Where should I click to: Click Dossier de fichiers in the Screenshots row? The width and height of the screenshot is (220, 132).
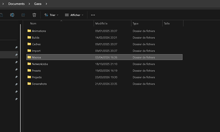(144, 84)
